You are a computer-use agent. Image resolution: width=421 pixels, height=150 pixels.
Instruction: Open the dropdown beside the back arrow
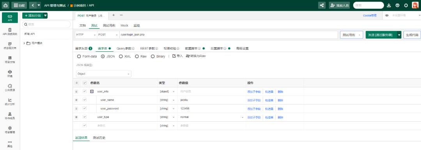[x=39, y=5]
